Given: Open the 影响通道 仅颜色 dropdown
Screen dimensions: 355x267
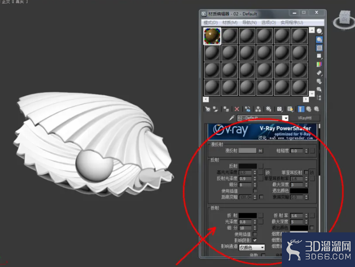Looking at the screenshot, I should point(252,247).
